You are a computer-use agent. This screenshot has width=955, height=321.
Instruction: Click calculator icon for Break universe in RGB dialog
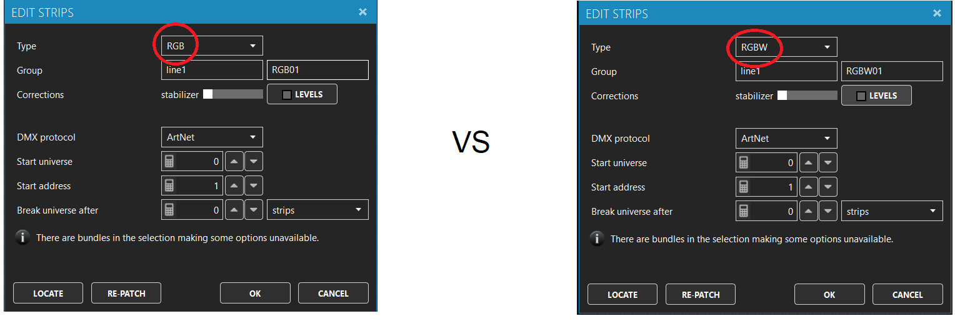[x=169, y=210]
